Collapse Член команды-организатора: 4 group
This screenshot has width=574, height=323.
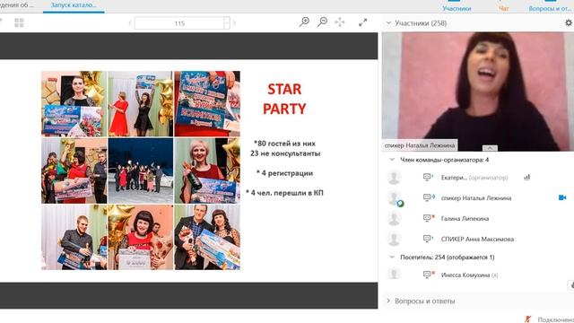pyautogui.click(x=392, y=160)
